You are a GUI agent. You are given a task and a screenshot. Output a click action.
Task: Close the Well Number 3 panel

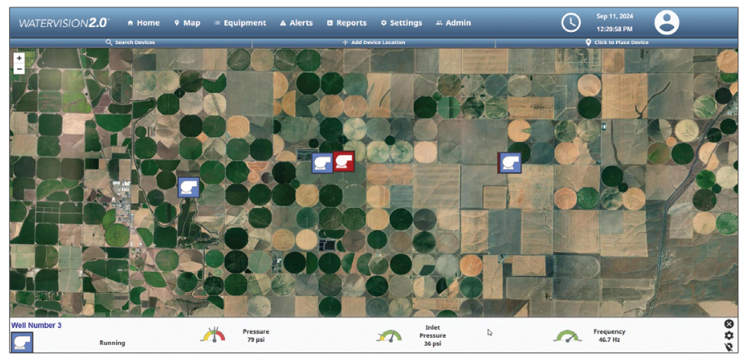729,324
